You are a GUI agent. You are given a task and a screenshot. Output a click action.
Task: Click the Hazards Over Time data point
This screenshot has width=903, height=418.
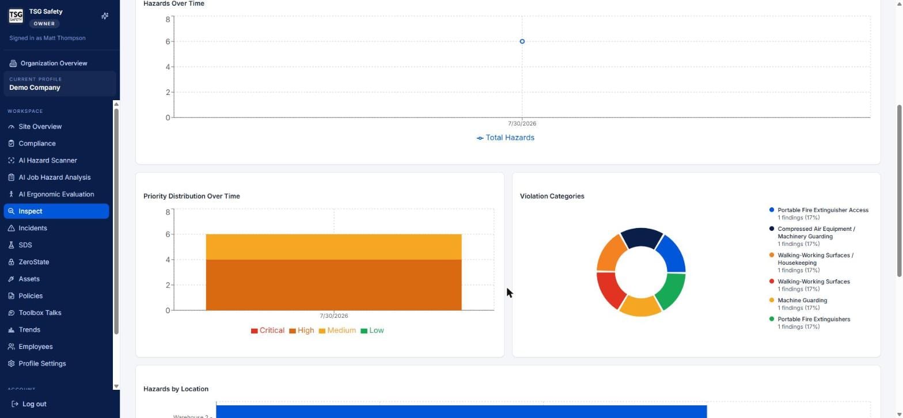pyautogui.click(x=522, y=41)
